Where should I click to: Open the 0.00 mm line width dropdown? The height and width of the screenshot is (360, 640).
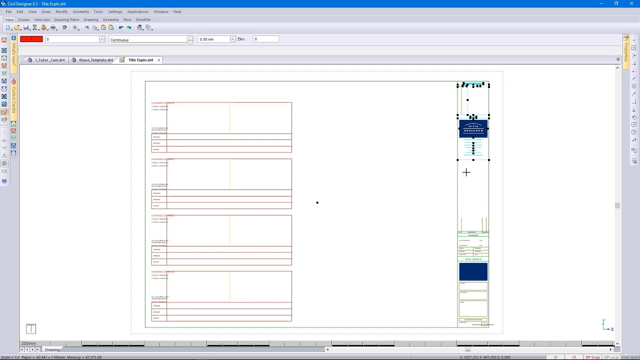coord(232,39)
